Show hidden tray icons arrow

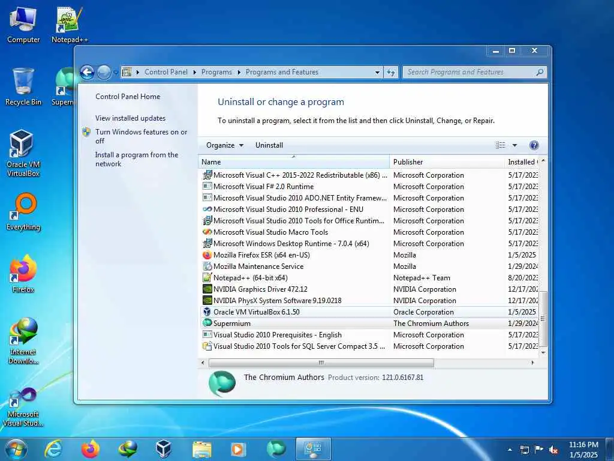(x=510, y=450)
